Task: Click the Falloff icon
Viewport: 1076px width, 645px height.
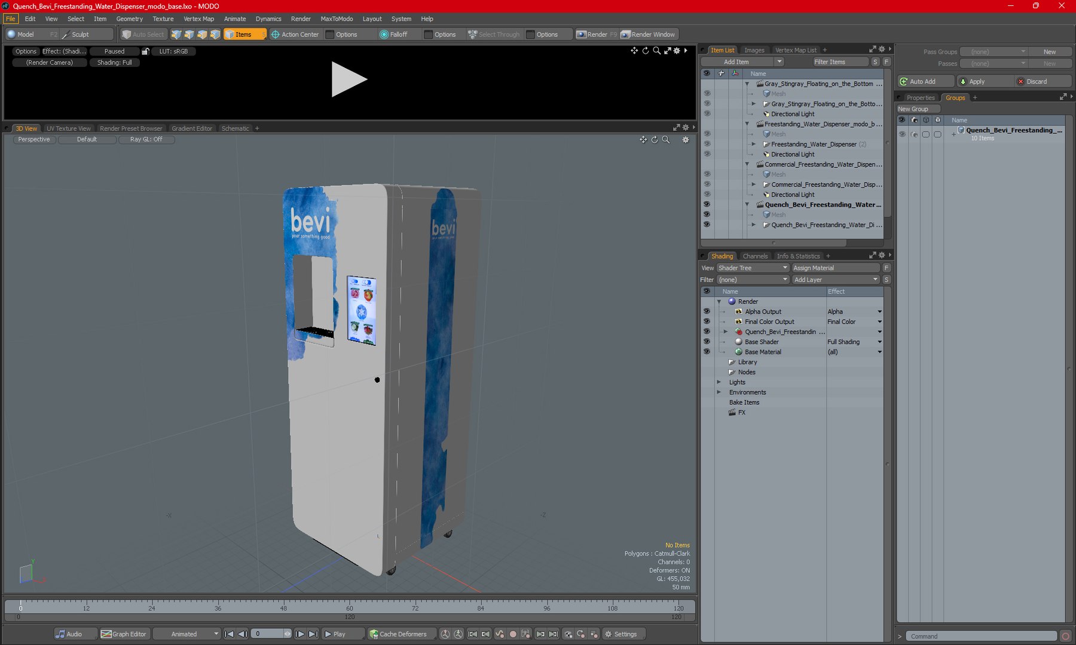Action: (x=384, y=35)
